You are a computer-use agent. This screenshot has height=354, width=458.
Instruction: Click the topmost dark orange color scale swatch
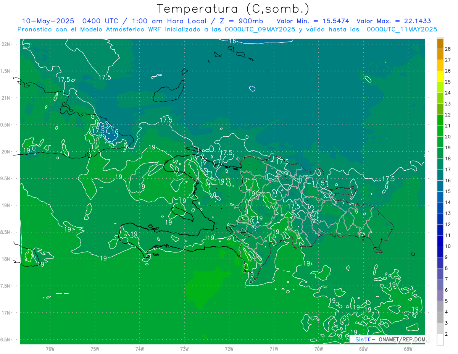click(440, 44)
